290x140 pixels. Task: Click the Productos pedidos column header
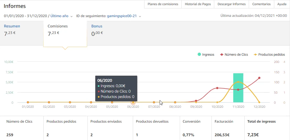point(61,122)
